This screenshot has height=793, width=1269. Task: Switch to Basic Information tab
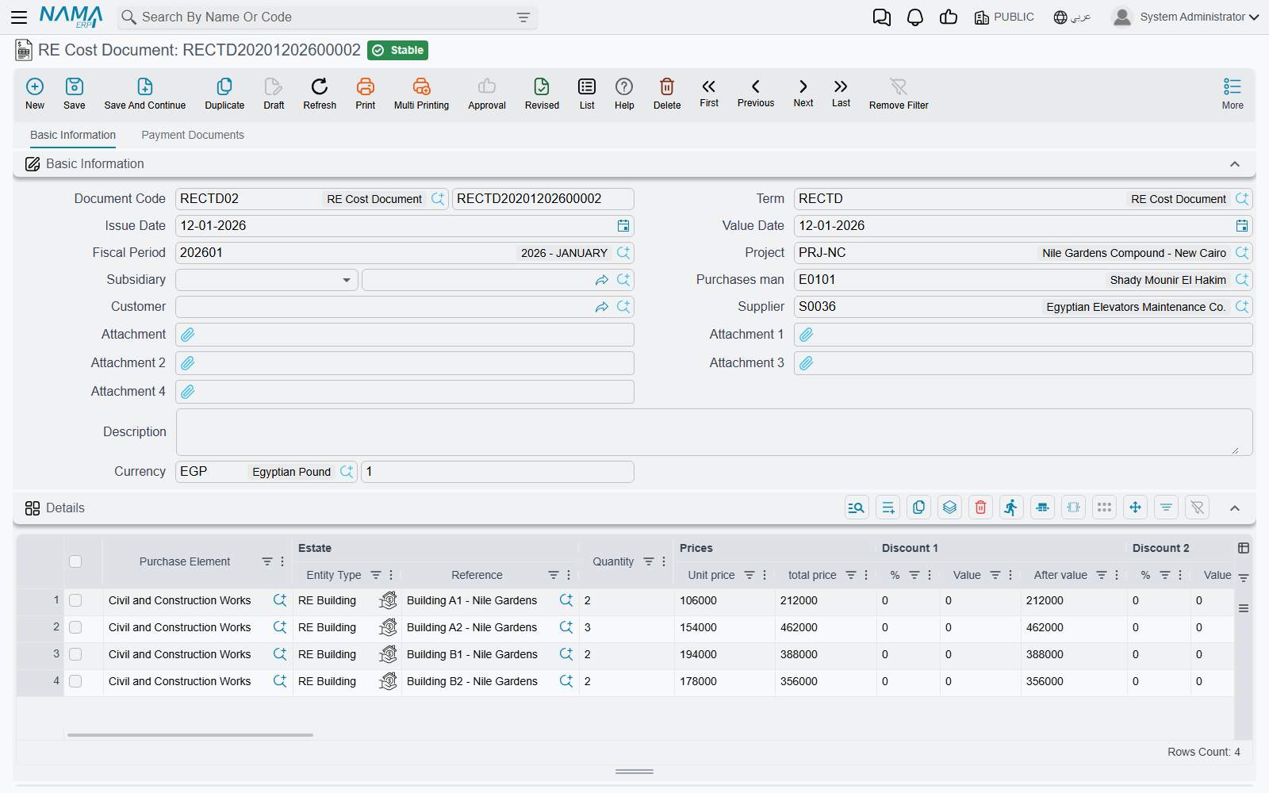[73, 135]
